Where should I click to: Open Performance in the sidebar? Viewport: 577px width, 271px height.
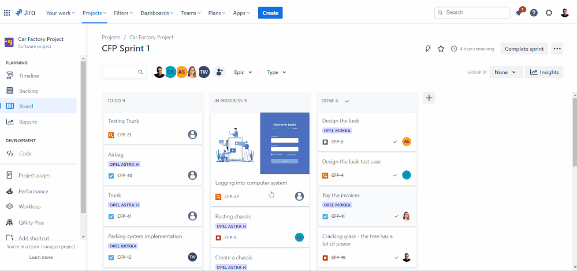pyautogui.click(x=38, y=191)
